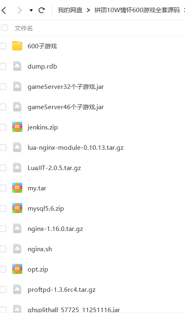
Task: Open the 600子游戏 folder icon
Action: [17, 46]
